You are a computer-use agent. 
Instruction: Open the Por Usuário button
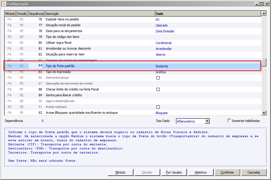pos(174,172)
